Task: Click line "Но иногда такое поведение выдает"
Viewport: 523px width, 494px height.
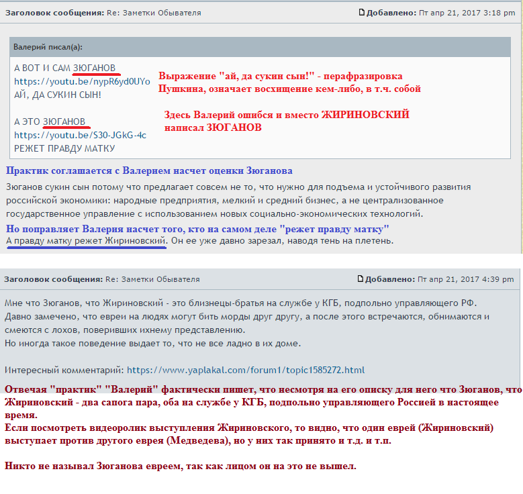Action: (153, 343)
